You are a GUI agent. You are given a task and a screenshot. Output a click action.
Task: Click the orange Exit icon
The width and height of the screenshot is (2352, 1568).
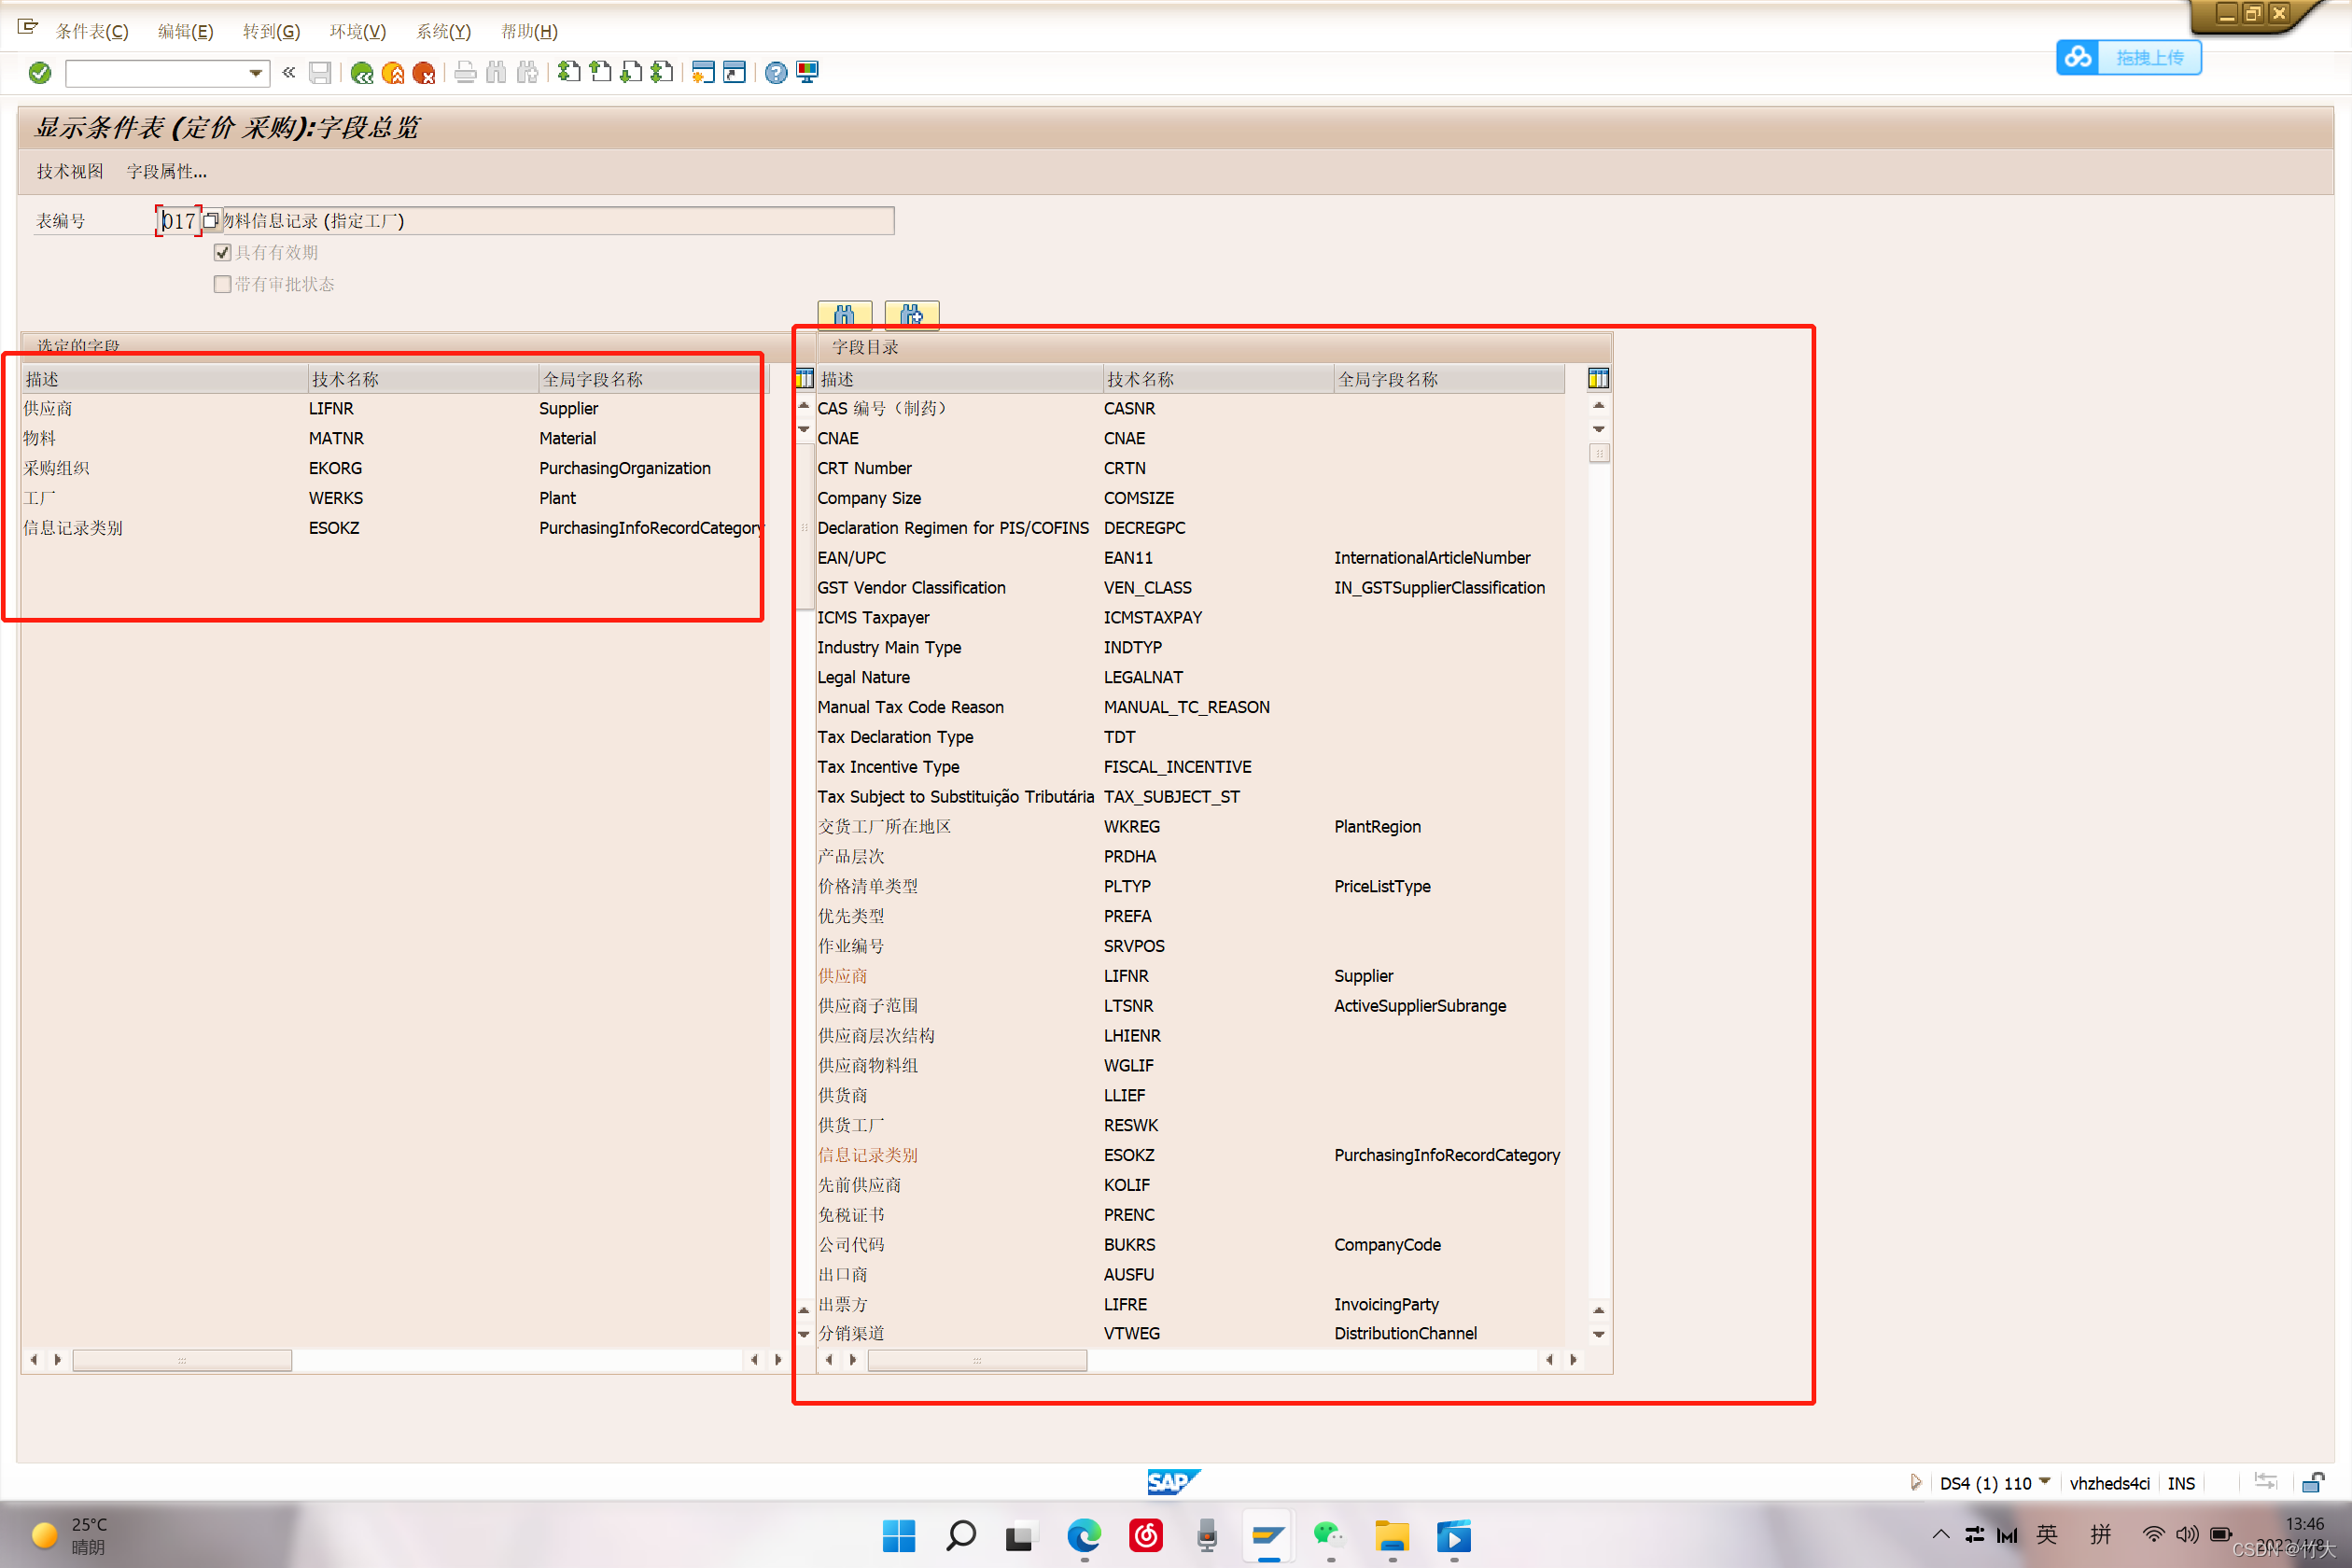point(393,73)
